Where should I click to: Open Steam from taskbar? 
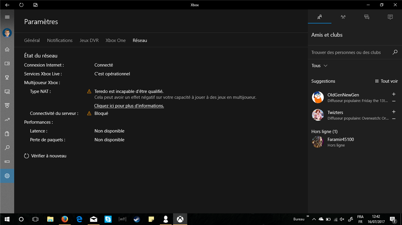(137, 219)
